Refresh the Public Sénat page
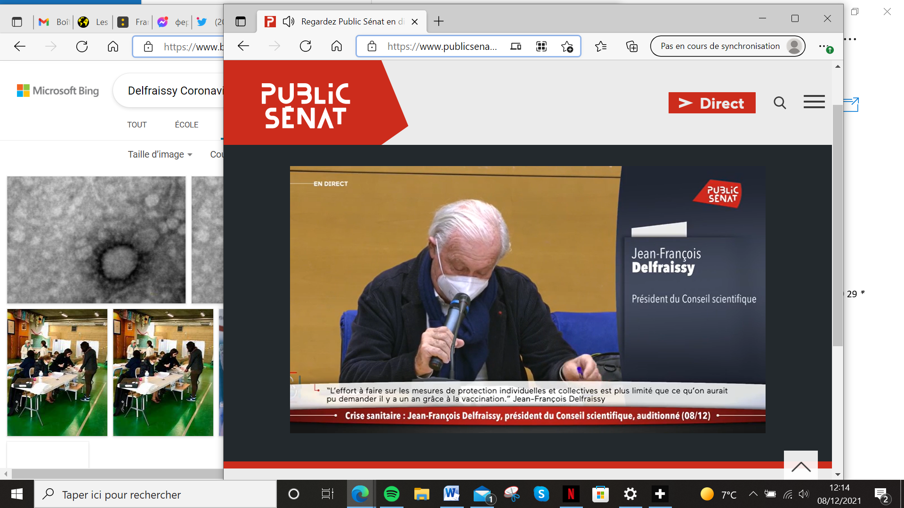This screenshot has height=508, width=904. pos(306,46)
